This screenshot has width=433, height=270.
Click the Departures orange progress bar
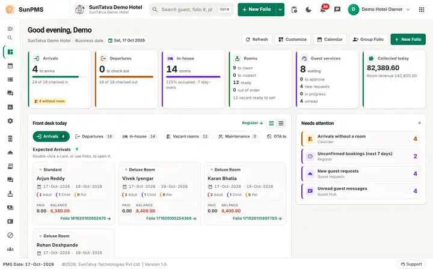(x=126, y=77)
